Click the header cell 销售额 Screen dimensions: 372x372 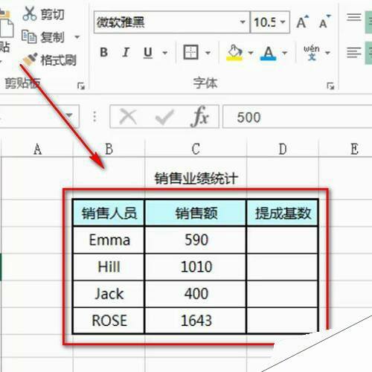(196, 213)
